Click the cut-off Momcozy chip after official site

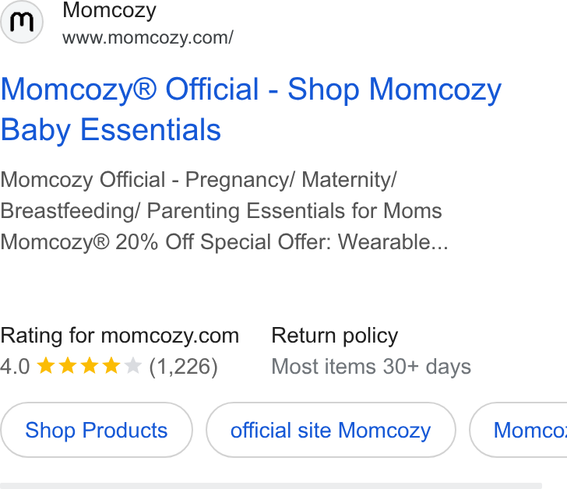coord(518,430)
